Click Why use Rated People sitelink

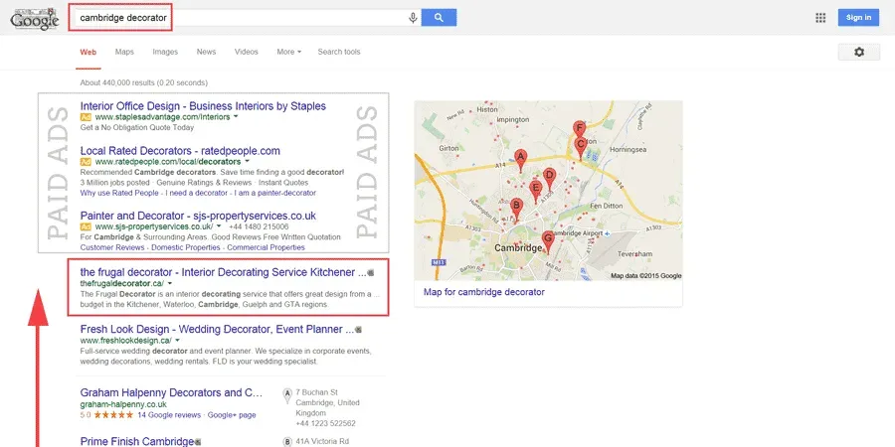click(119, 194)
